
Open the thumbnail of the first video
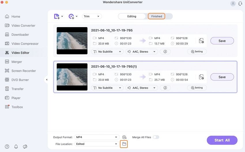click(x=72, y=41)
